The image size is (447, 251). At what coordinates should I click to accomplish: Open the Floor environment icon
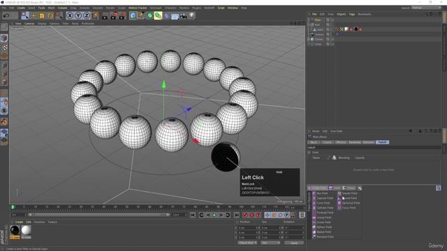tap(175, 16)
